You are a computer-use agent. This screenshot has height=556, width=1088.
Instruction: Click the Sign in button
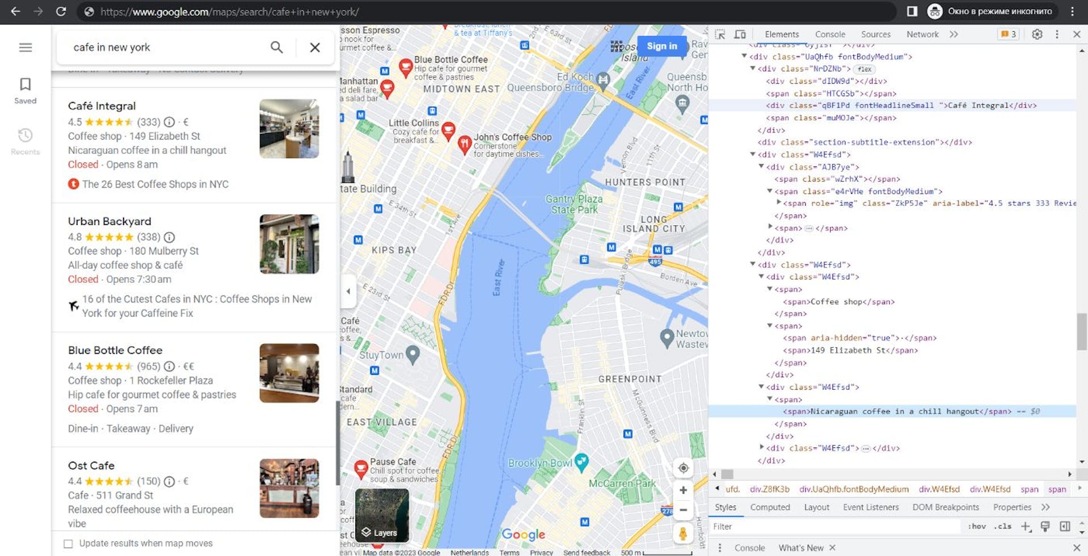(x=661, y=46)
